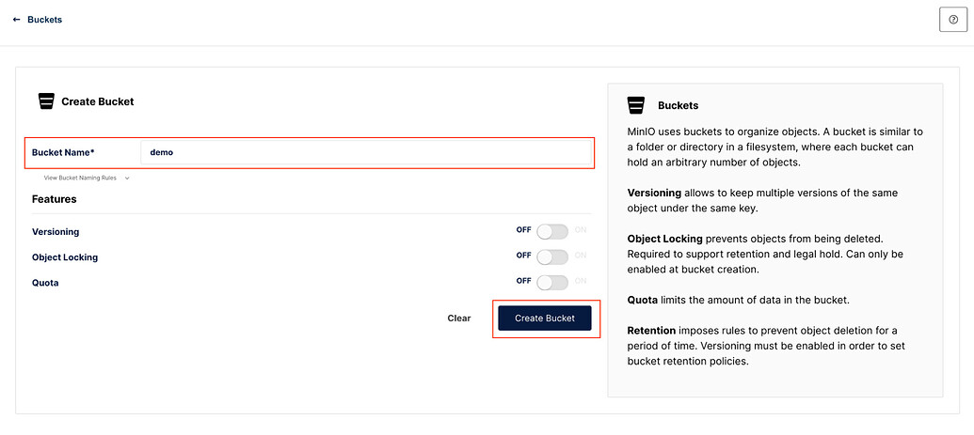Click the Features section heading

pos(54,199)
